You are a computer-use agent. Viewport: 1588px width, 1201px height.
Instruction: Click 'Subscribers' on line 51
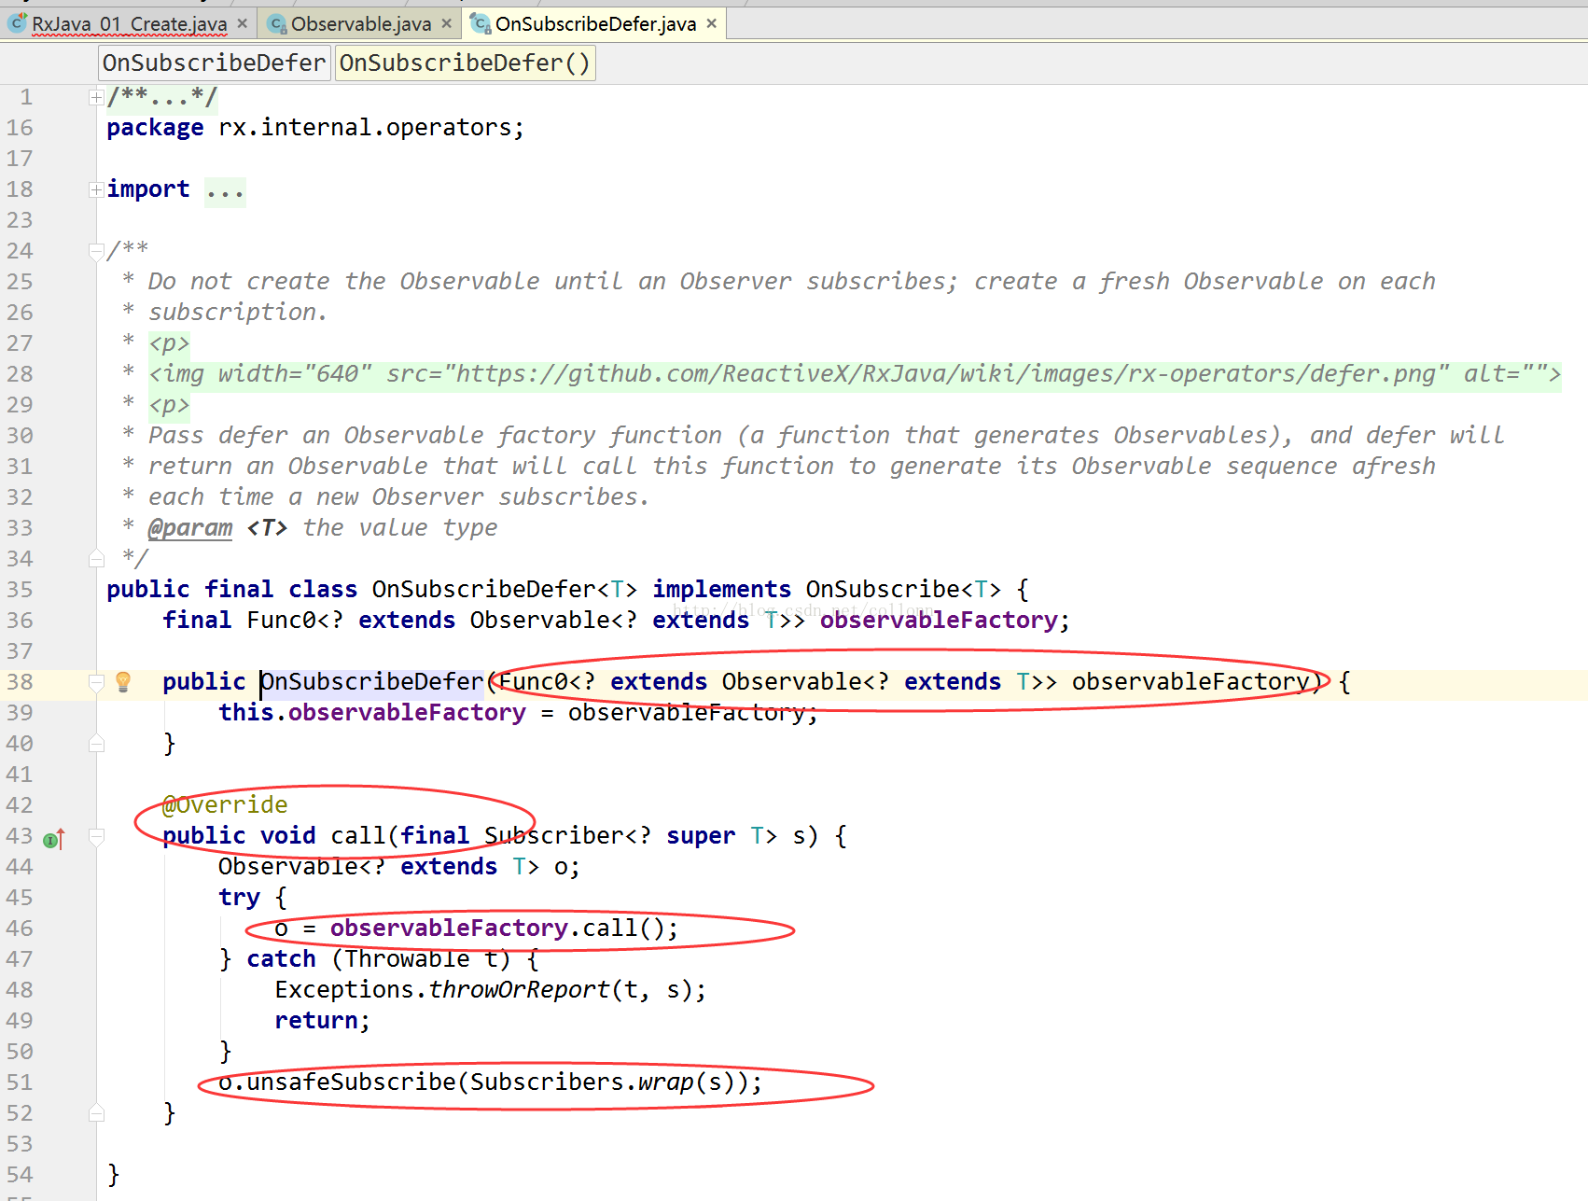coord(547,1082)
